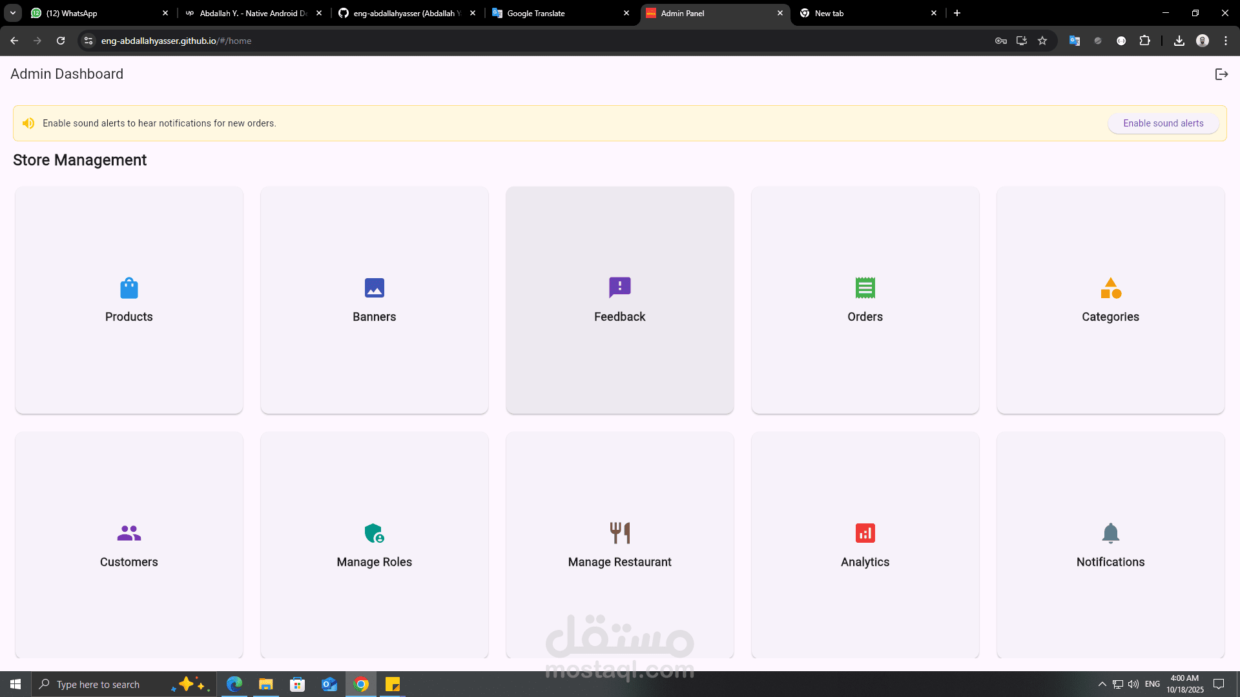Click the logout icon in header
The image size is (1240, 697).
coord(1221,74)
